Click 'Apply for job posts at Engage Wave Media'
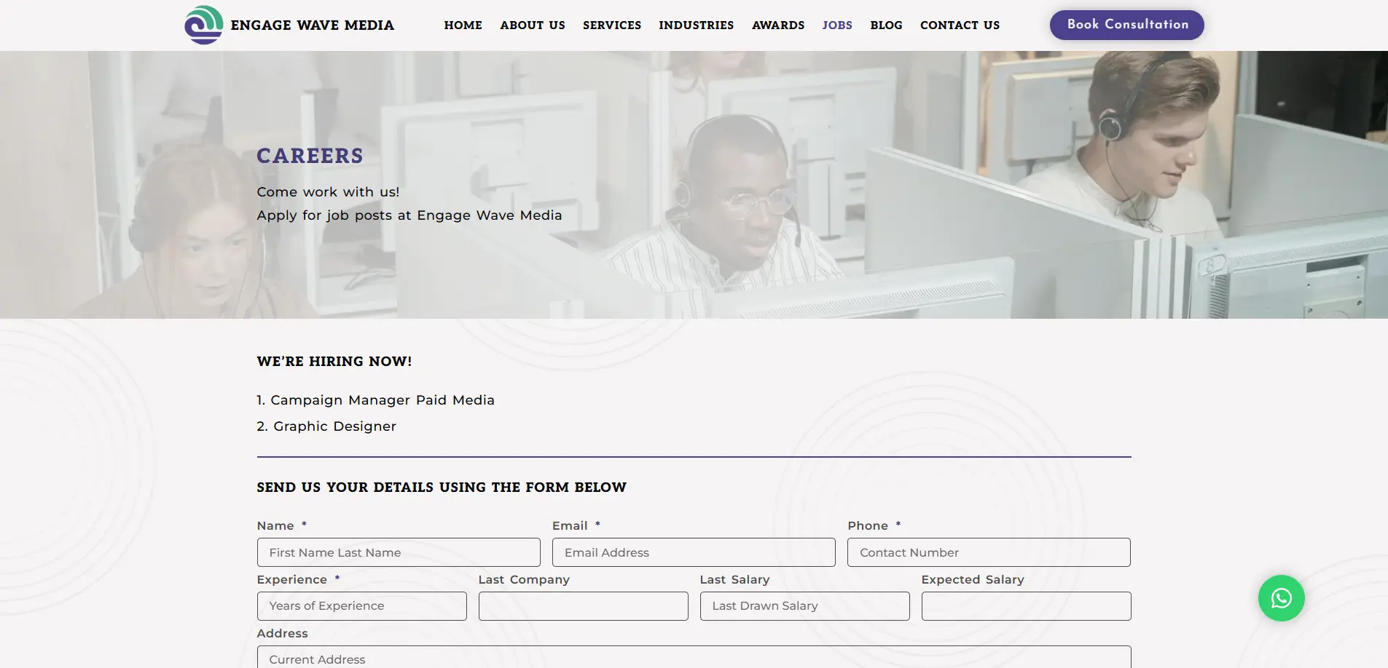 coord(409,215)
